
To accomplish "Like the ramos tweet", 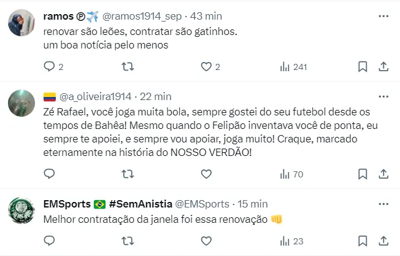I will (x=206, y=66).
